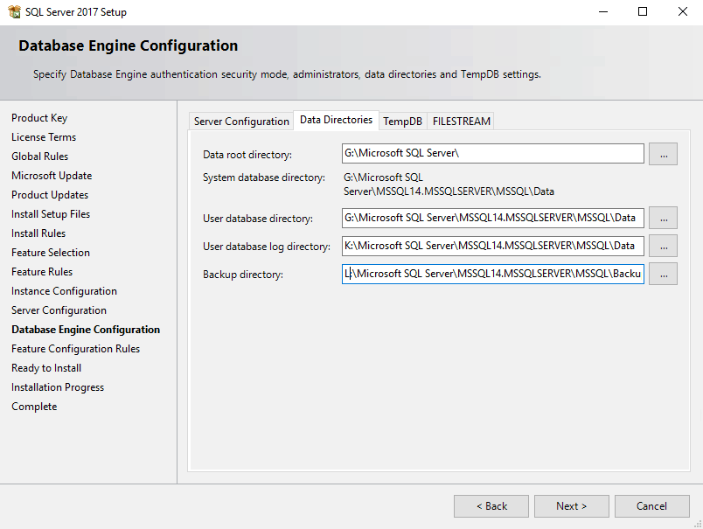Click the 'Data root directory:' label
Screen dimensions: 703x529
pyautogui.click(x=247, y=155)
